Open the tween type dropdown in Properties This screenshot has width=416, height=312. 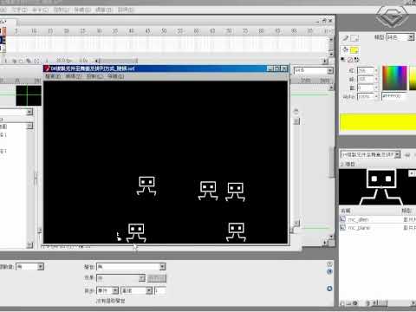[30, 266]
